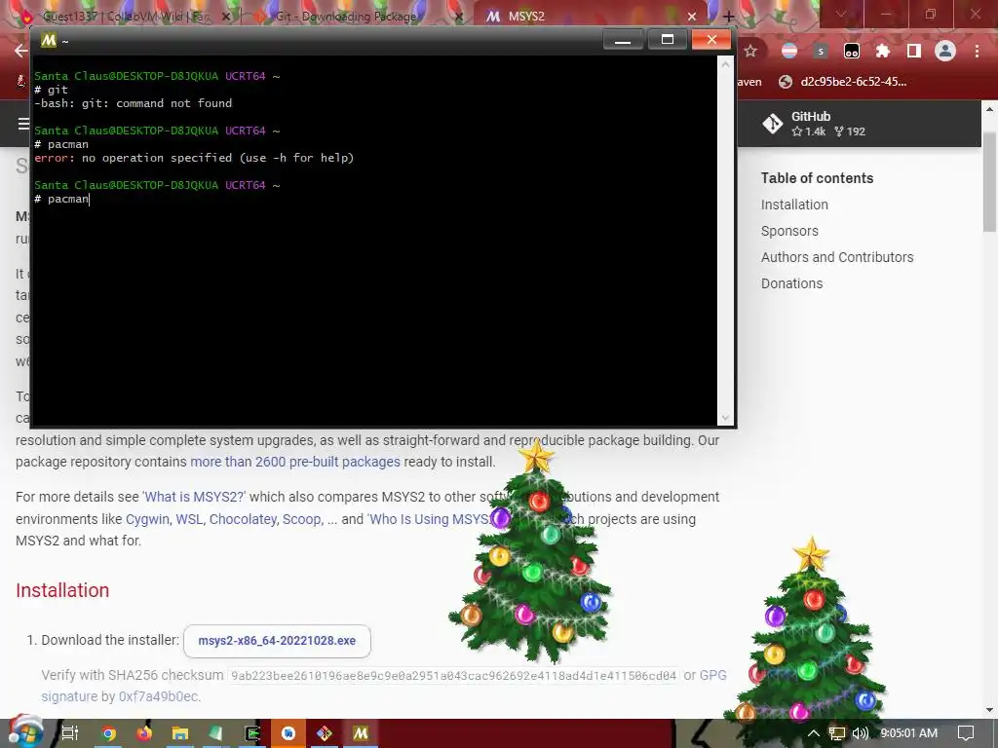Open the Chrome three-dot menu
998x748 pixels.
pyautogui.click(x=977, y=51)
